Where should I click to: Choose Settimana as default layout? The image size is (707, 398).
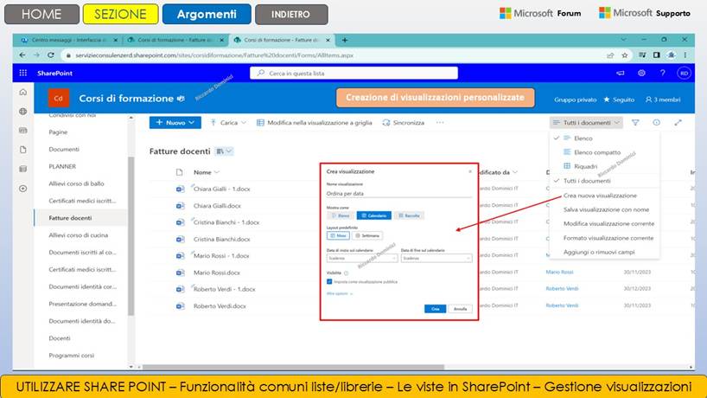tap(367, 235)
